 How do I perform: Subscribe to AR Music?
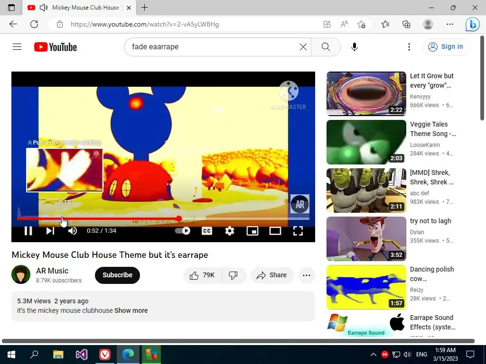coord(118,275)
